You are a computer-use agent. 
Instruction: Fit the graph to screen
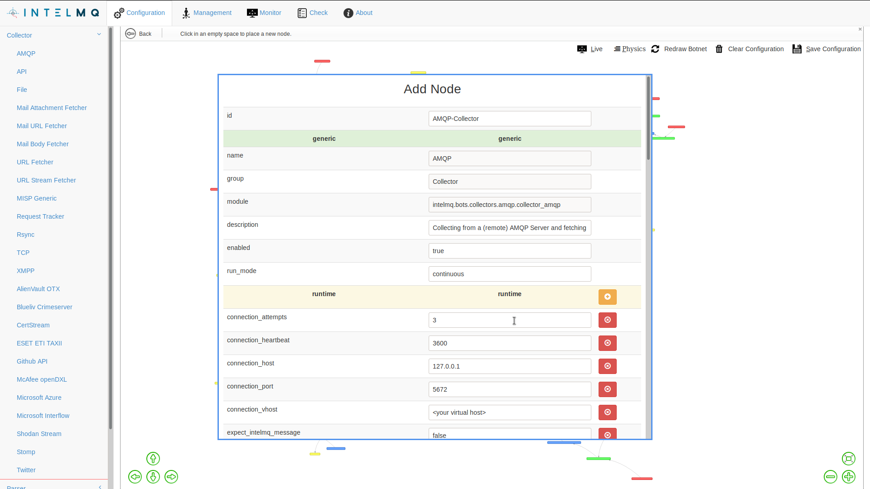tap(849, 459)
